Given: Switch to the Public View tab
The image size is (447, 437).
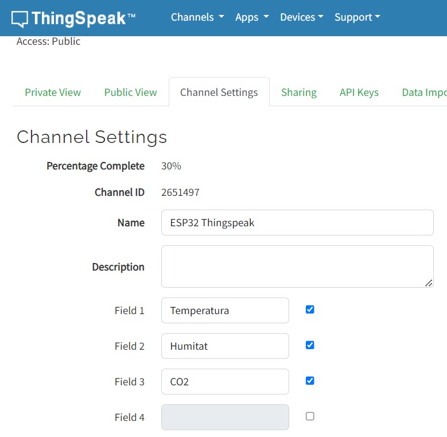Looking at the screenshot, I should (130, 92).
